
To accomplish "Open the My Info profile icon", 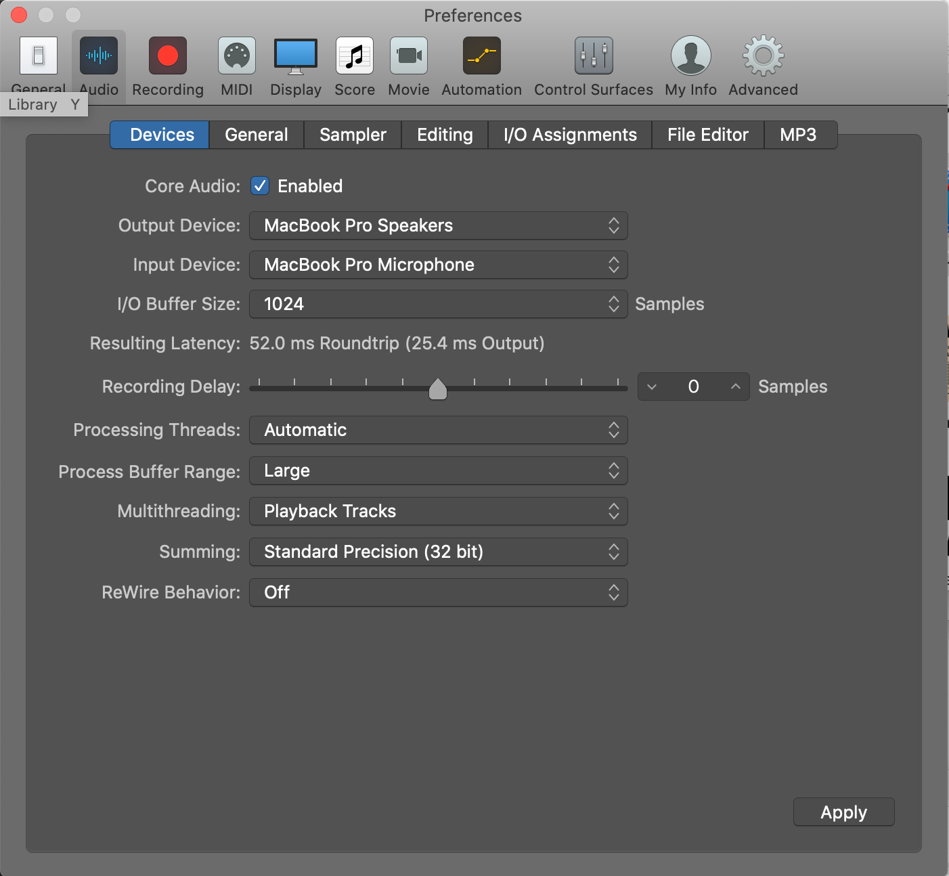I will 690,56.
